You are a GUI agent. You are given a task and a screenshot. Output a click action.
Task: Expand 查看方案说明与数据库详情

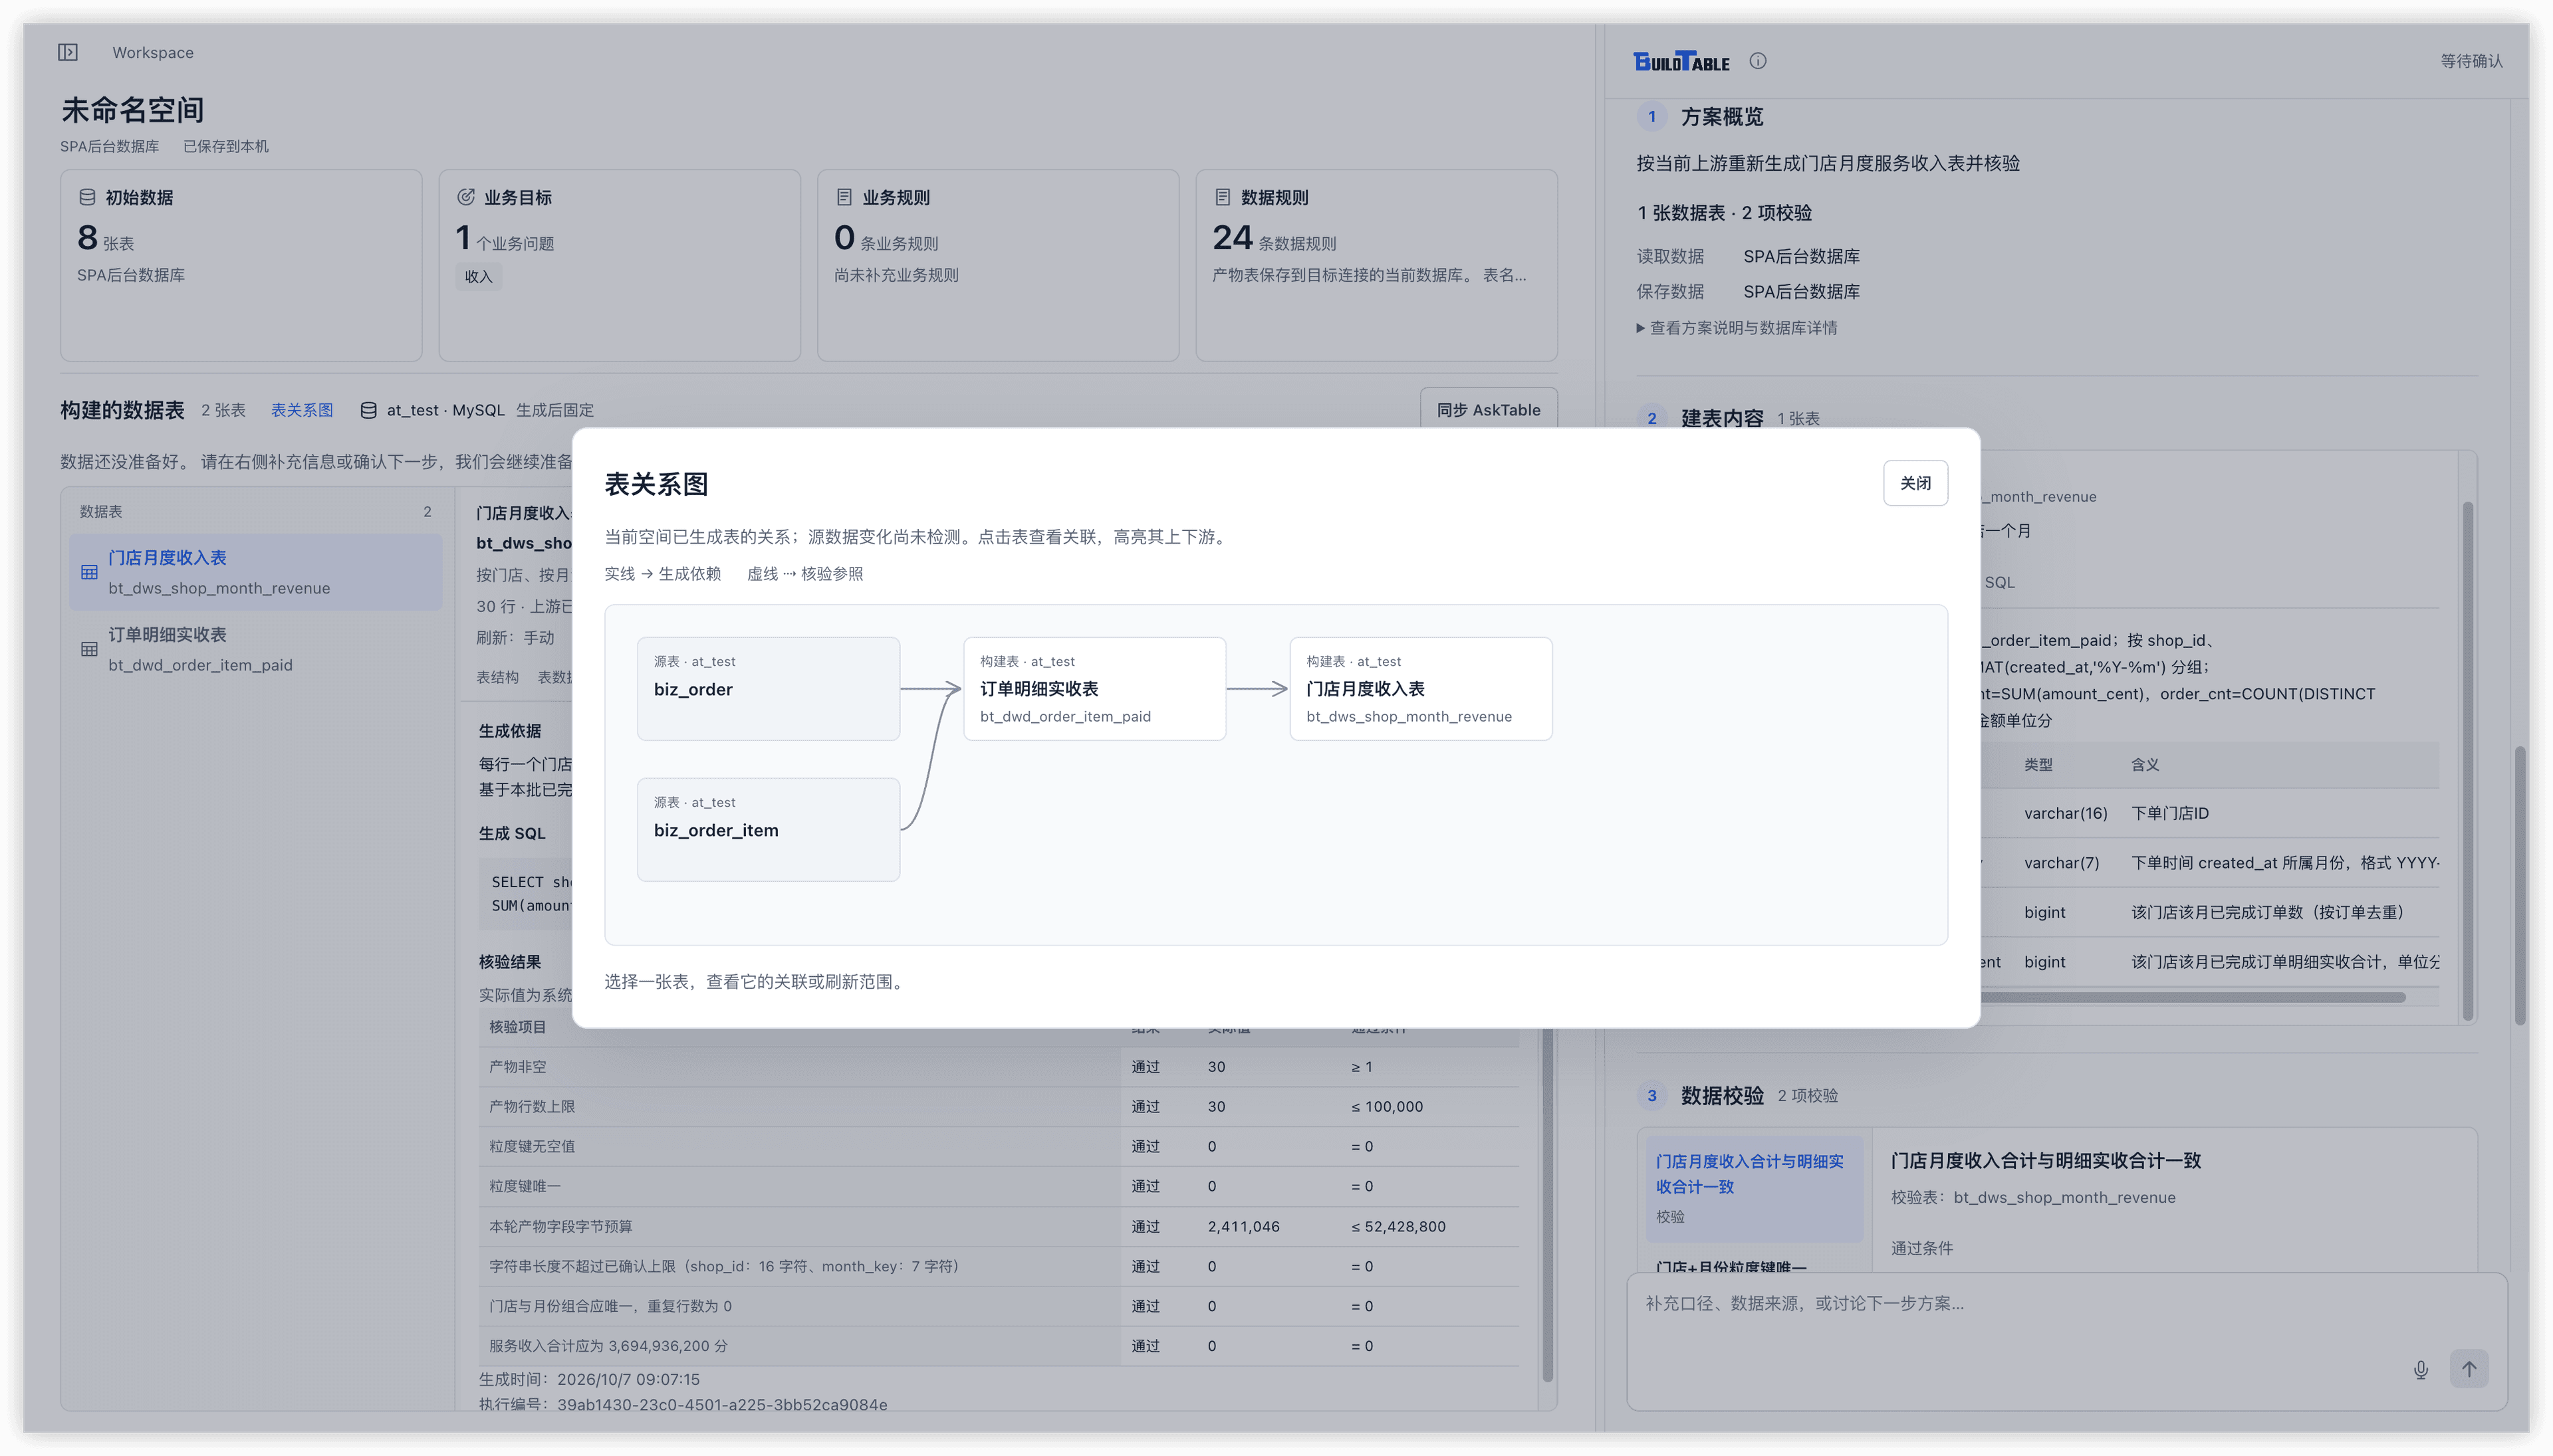click(1737, 328)
